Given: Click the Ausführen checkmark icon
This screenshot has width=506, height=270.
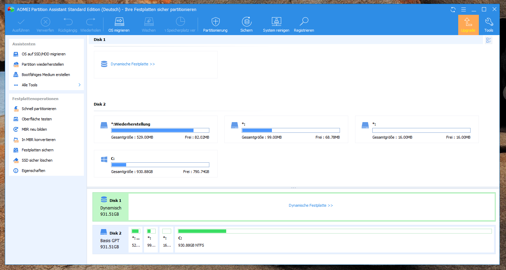Looking at the screenshot, I should pos(21,22).
